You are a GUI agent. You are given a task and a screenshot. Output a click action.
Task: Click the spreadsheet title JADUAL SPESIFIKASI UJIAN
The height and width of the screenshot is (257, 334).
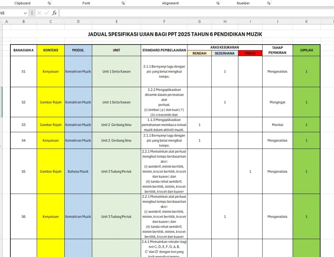pyautogui.click(x=175, y=34)
